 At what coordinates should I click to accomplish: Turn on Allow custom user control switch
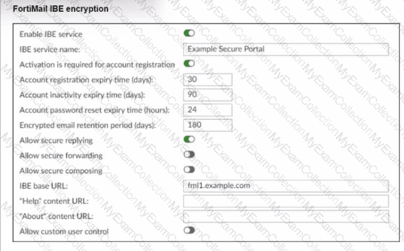189,232
